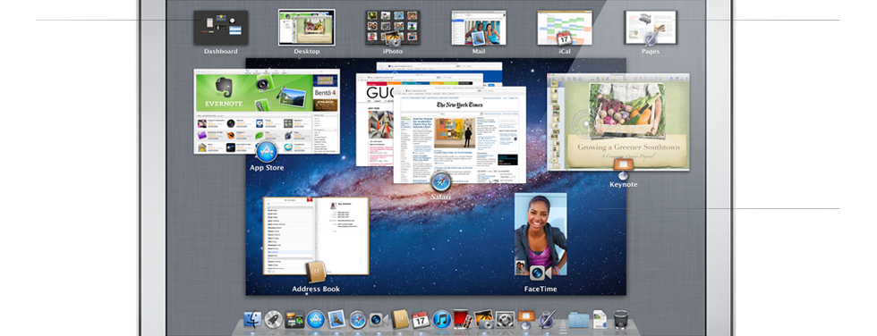Bring the New York Times Safari window forward

tap(460, 135)
